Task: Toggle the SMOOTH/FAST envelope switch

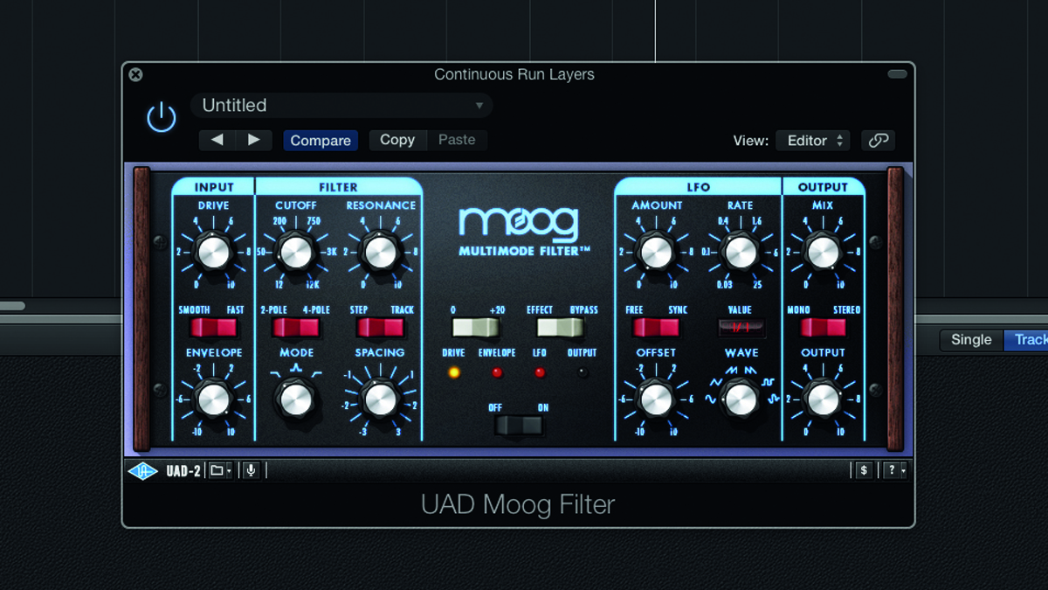Action: click(213, 328)
